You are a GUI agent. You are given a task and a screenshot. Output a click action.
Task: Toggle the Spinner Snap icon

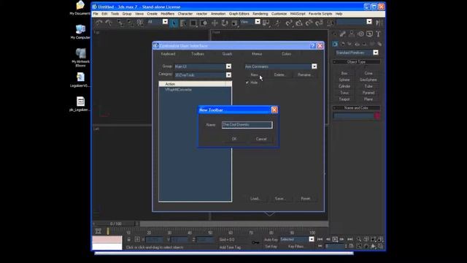pyautogui.click(x=320, y=23)
